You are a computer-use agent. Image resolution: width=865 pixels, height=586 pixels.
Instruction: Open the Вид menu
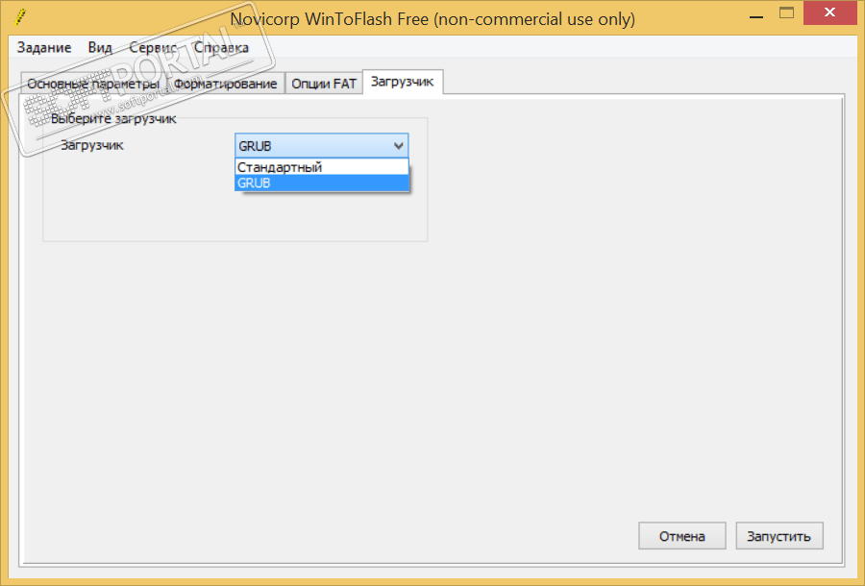(x=100, y=47)
